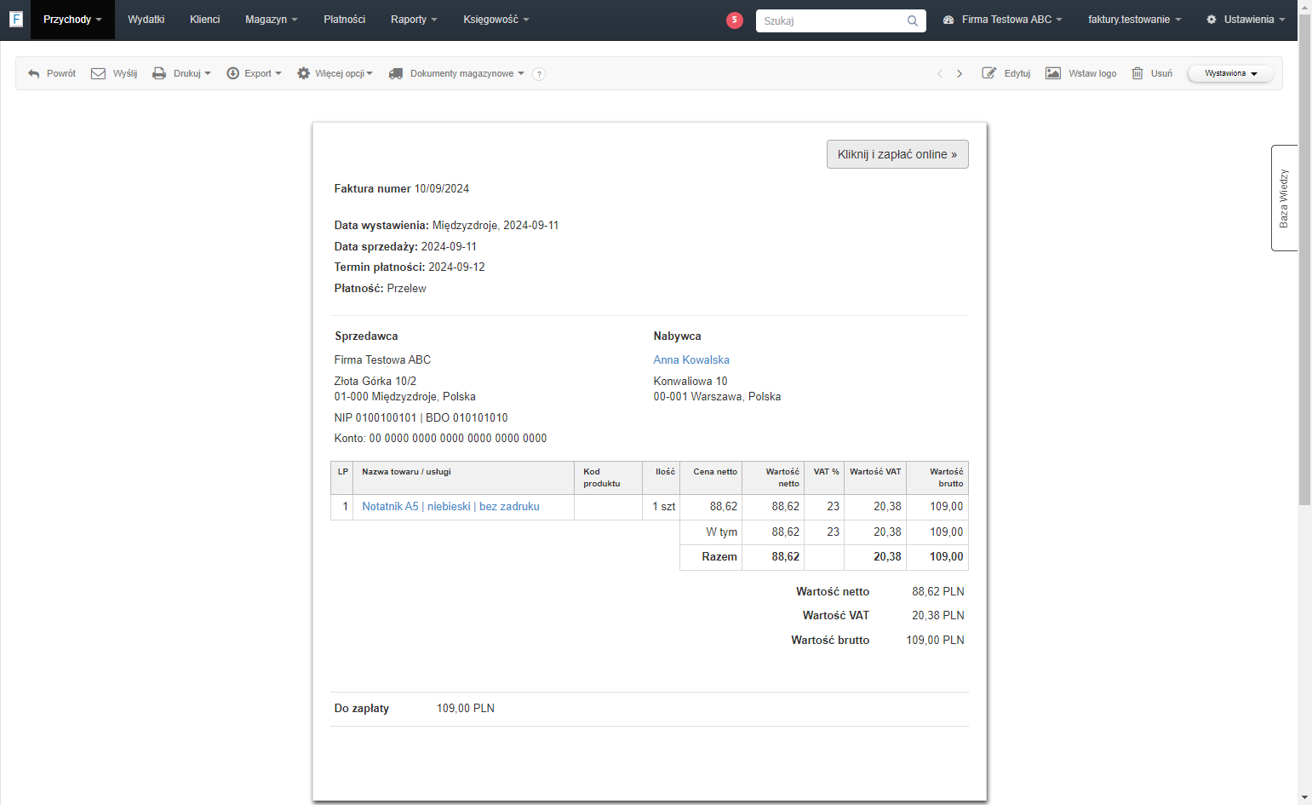
Task: Go to next invoice arrow
Action: click(960, 74)
